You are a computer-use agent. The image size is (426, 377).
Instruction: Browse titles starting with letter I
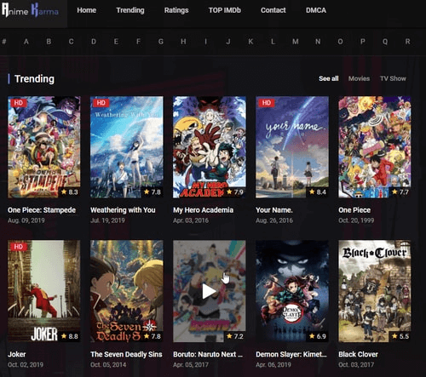205,42
